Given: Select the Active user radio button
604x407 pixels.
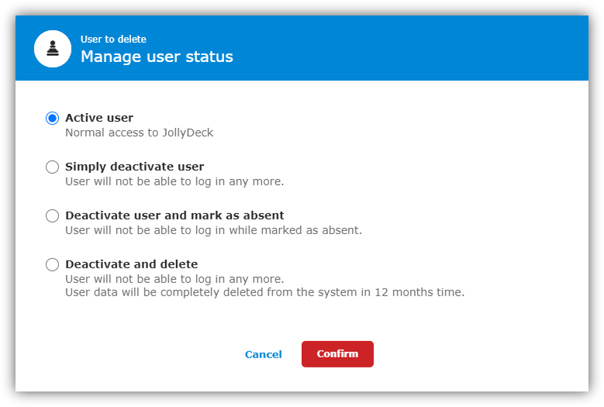Looking at the screenshot, I should pyautogui.click(x=53, y=118).
